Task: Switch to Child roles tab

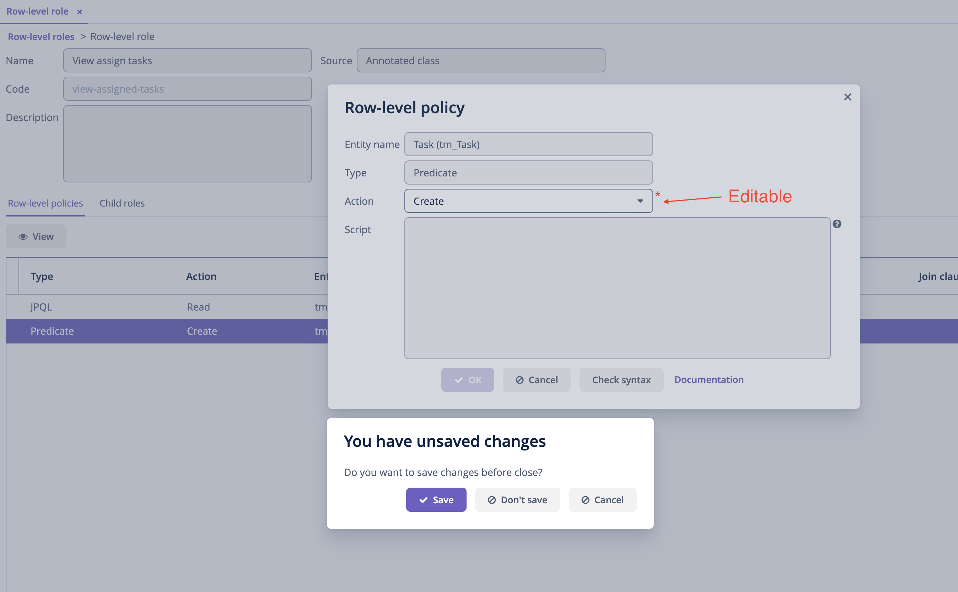Action: click(x=122, y=203)
